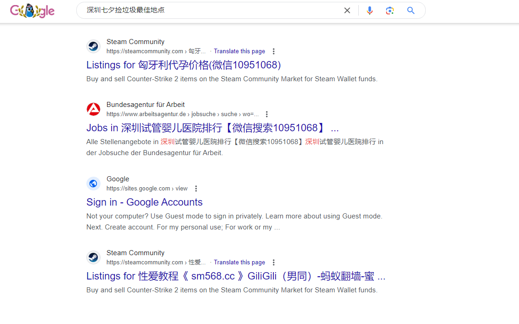Image resolution: width=519 pixels, height=324 pixels.
Task: Open more options for Google Sites result
Action: pyautogui.click(x=196, y=189)
